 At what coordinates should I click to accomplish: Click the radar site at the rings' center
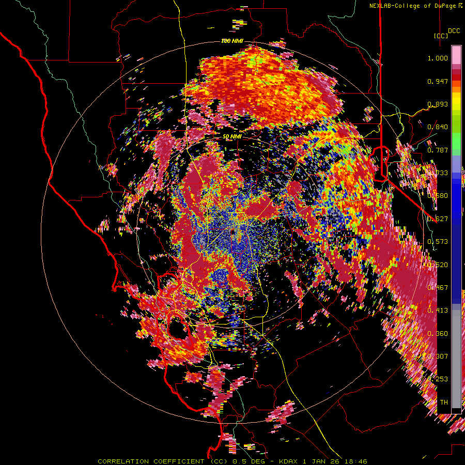click(x=233, y=232)
